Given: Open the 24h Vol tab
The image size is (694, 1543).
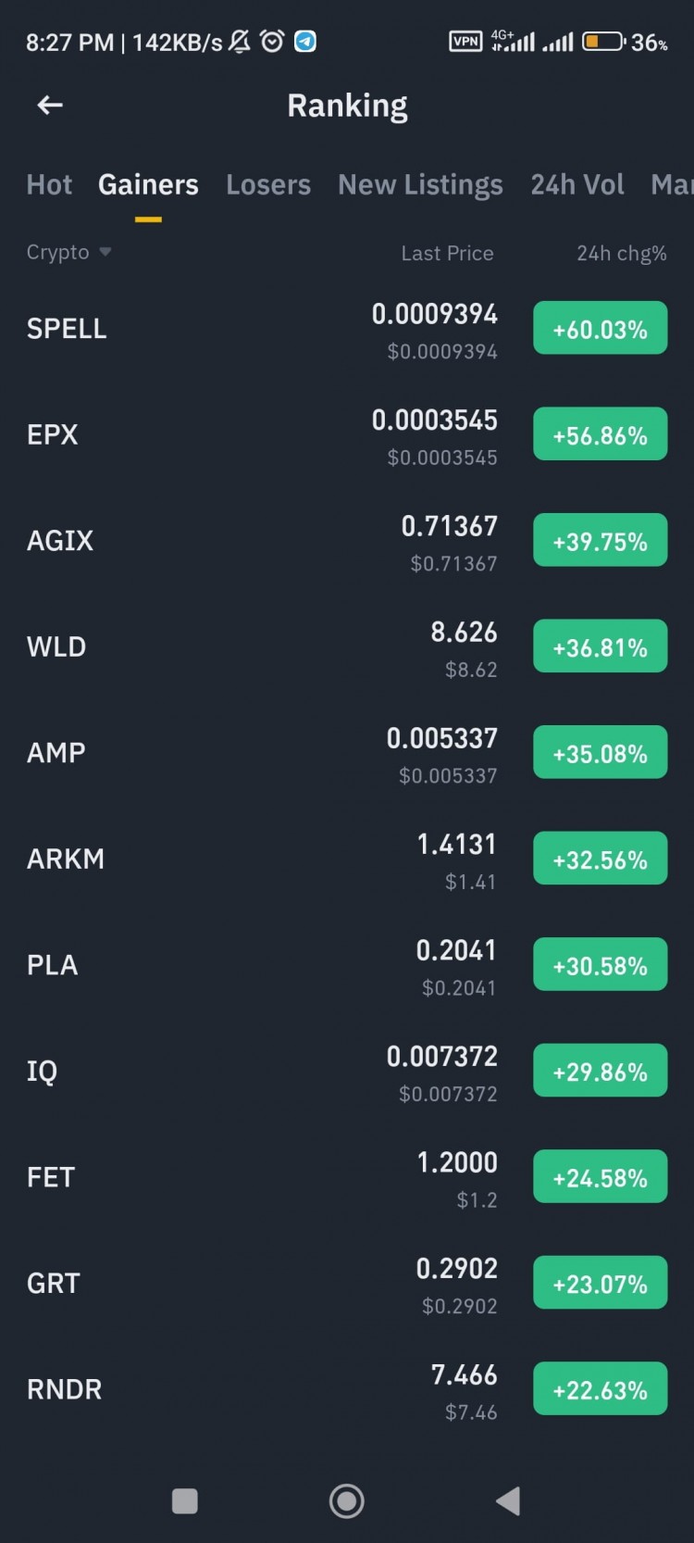Looking at the screenshot, I should [577, 184].
